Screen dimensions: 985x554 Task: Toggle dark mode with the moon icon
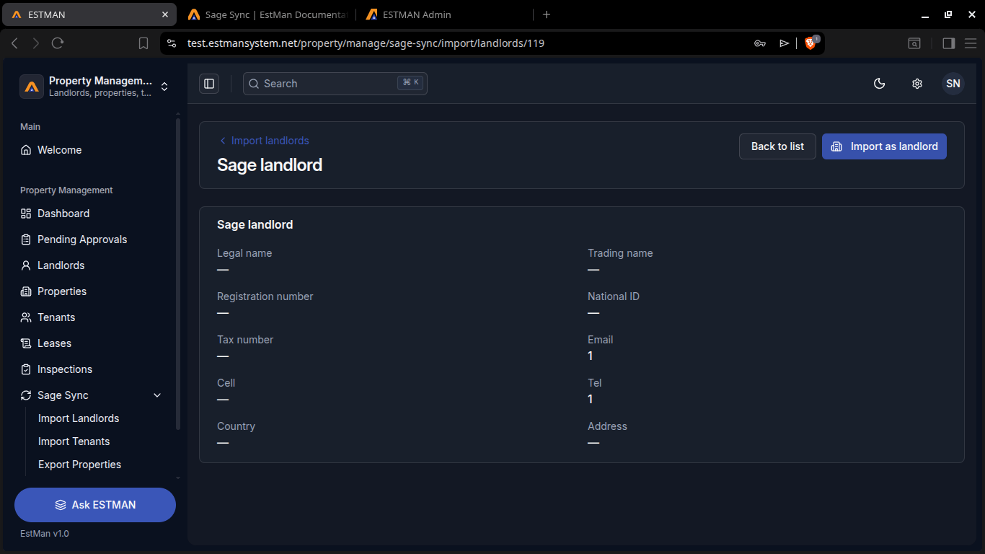tap(879, 84)
